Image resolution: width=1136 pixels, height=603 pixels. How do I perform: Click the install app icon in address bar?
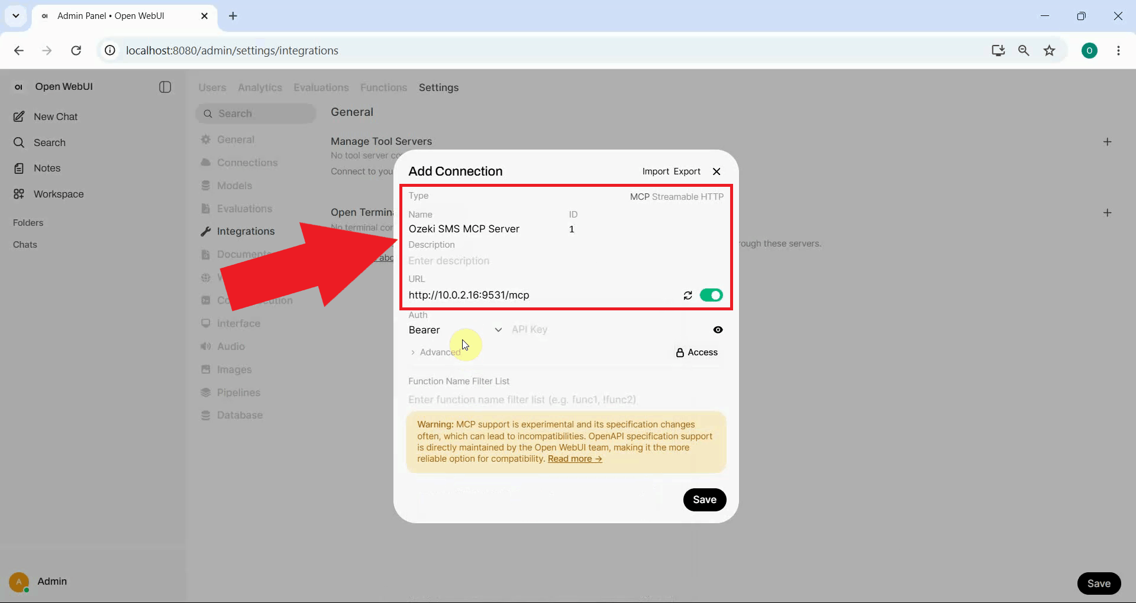click(x=998, y=51)
